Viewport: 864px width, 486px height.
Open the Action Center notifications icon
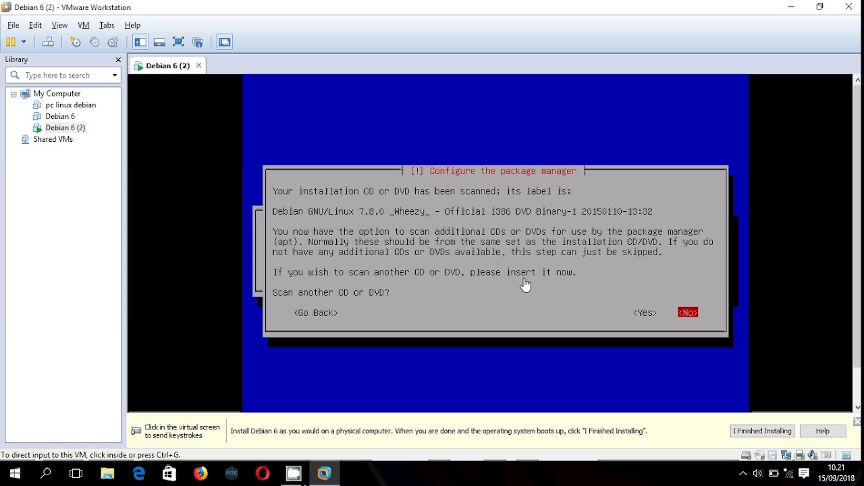pos(804,474)
